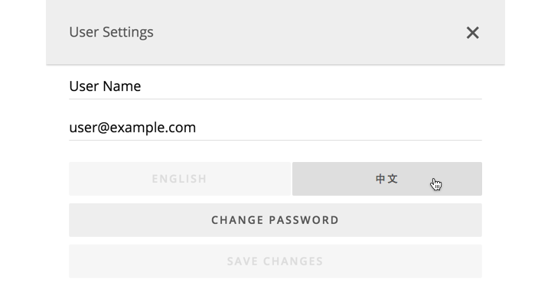The image size is (551, 292).
Task: Save the user settings changes
Action: point(275,261)
